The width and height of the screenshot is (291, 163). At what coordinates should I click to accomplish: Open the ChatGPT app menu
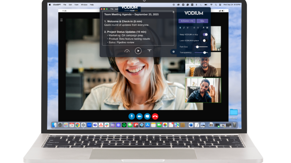click(57, 5)
